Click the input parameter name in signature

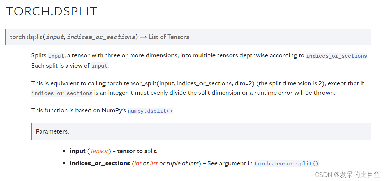[x=55, y=37]
